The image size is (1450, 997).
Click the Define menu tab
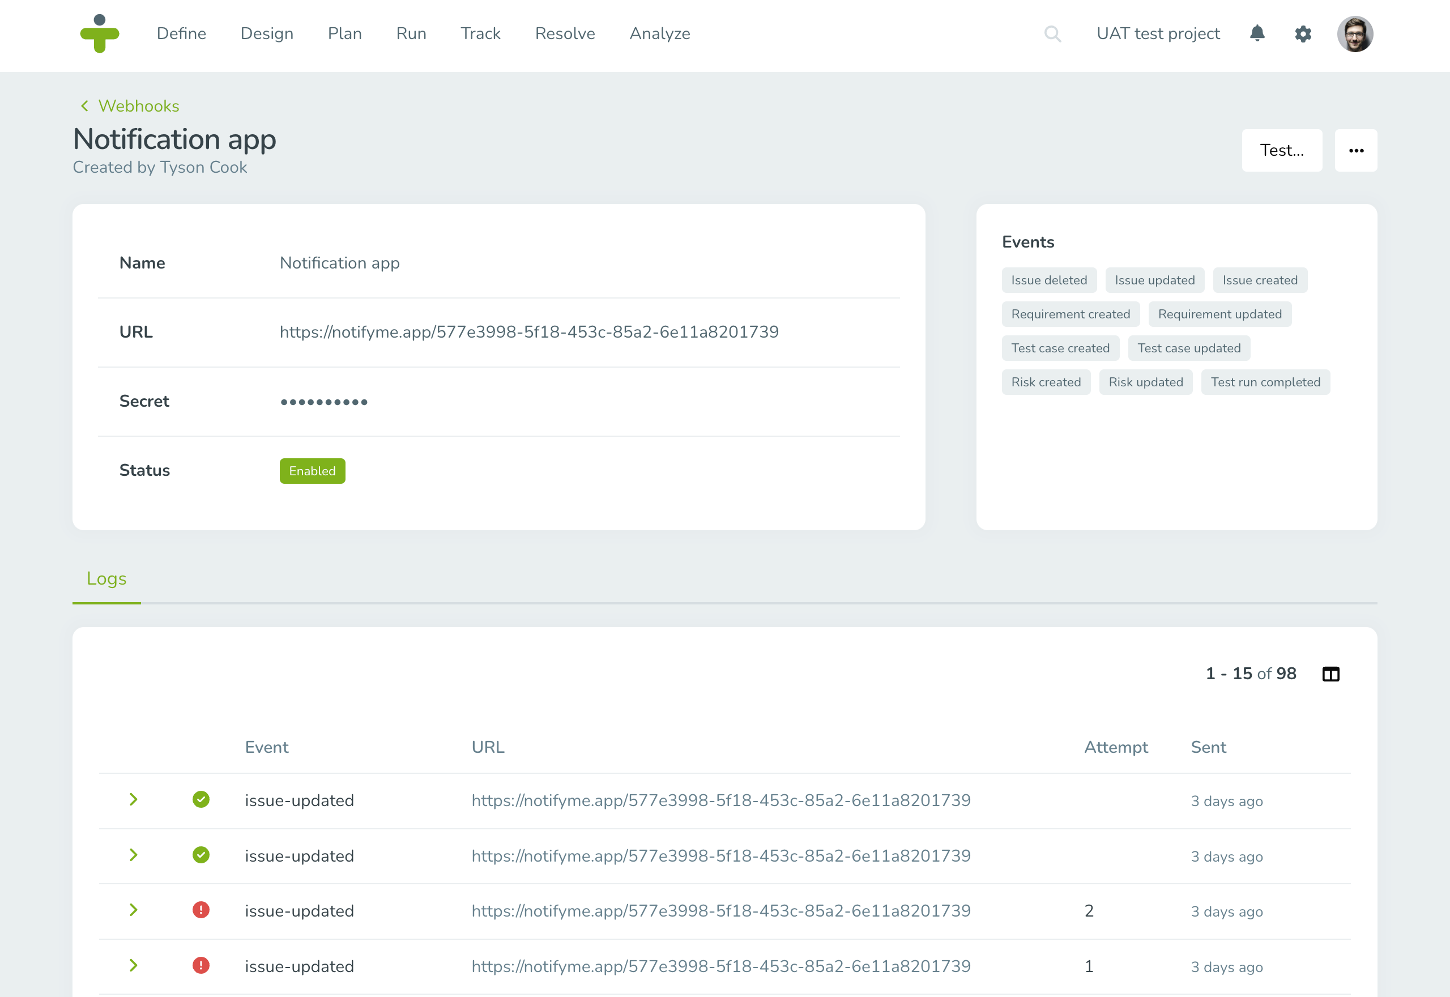181,33
